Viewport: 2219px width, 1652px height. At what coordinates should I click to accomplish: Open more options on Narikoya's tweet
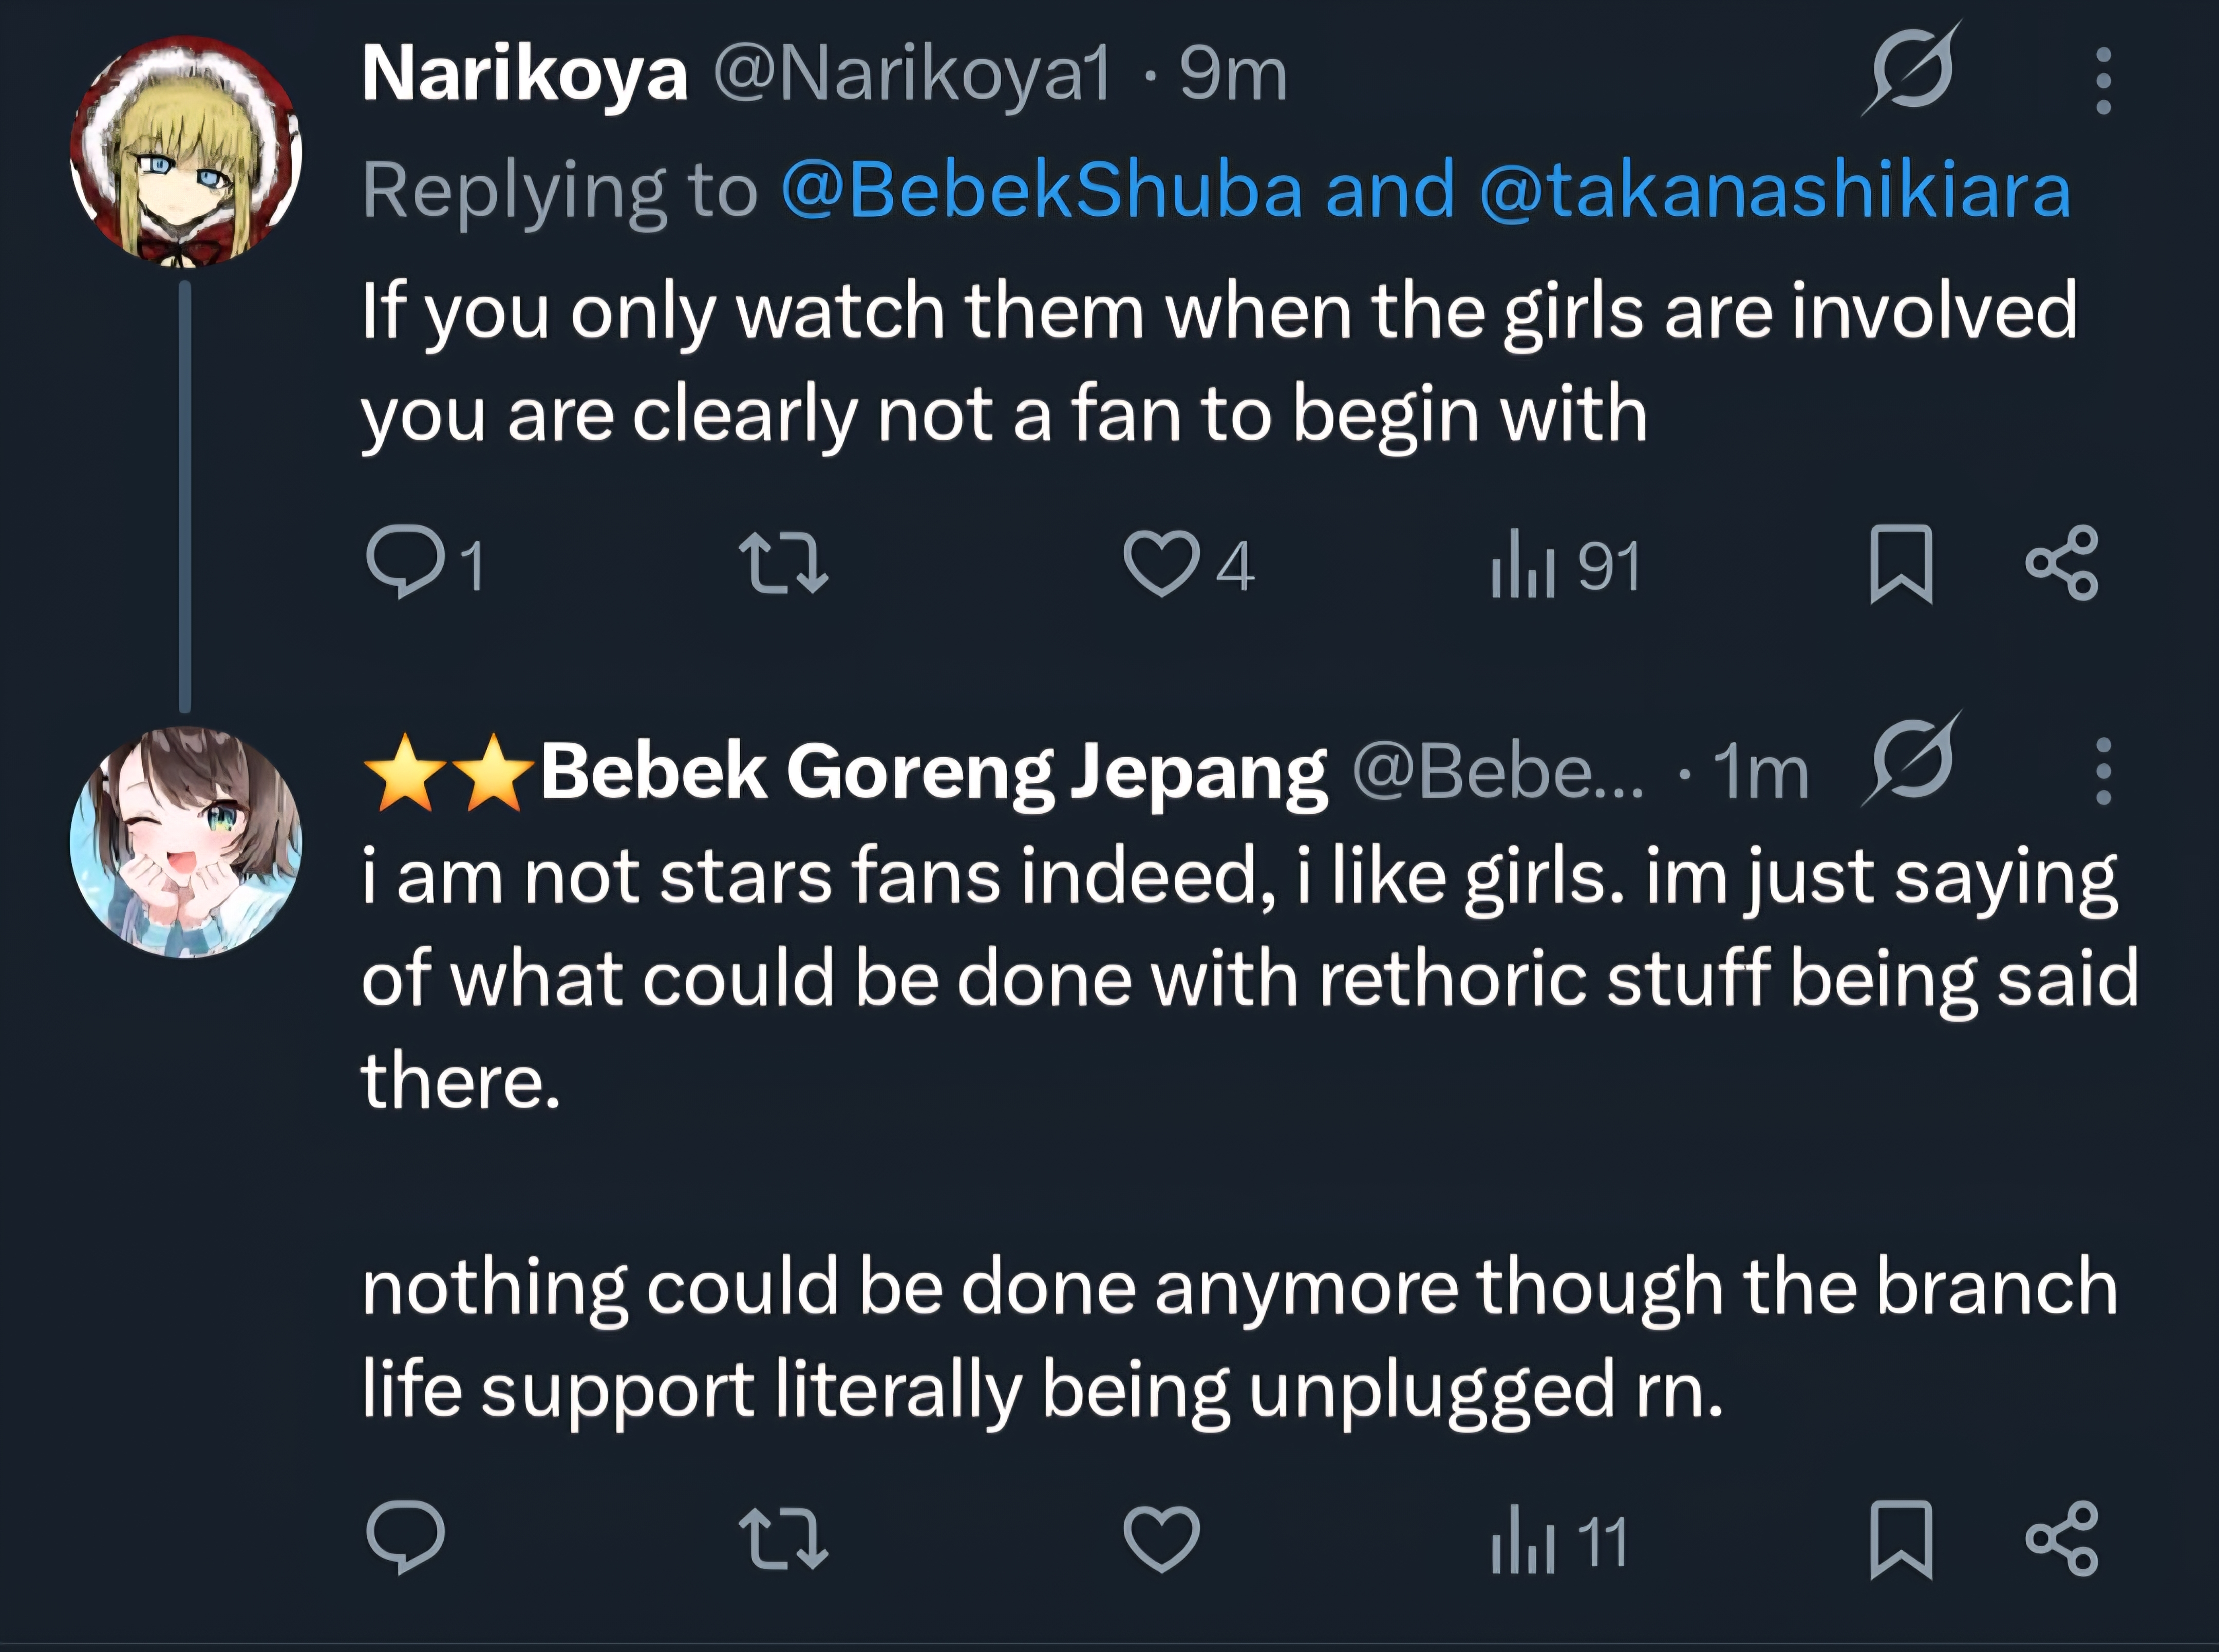coord(2103,80)
